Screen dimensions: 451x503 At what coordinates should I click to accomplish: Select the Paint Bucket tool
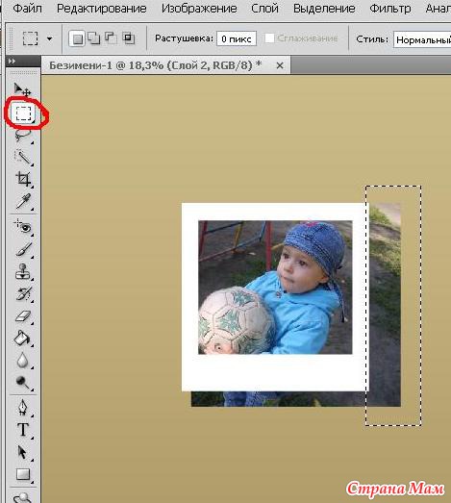[x=22, y=339]
